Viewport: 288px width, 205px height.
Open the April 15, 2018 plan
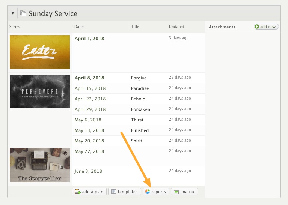(90, 88)
